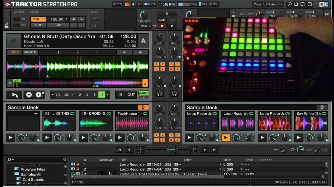Click the crossfader handle
This screenshot has height=187, width=334.
(x=177, y=150)
